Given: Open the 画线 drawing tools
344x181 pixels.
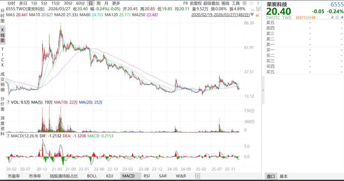Looking at the screenshot, I should click(x=226, y=3).
